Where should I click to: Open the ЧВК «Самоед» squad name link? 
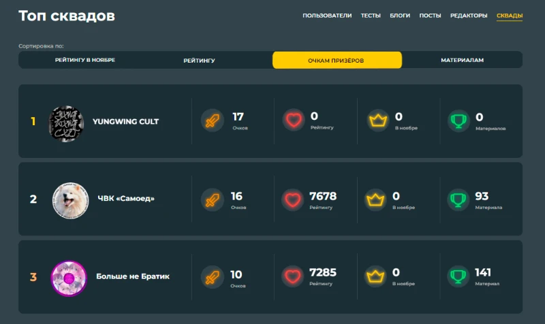click(126, 199)
